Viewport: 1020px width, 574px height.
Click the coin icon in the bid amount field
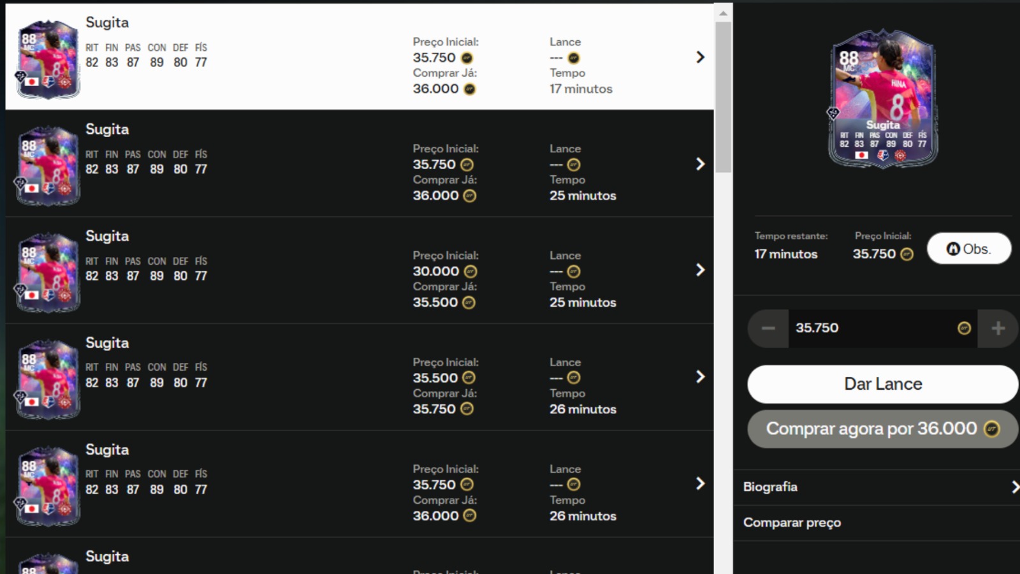tap(964, 328)
